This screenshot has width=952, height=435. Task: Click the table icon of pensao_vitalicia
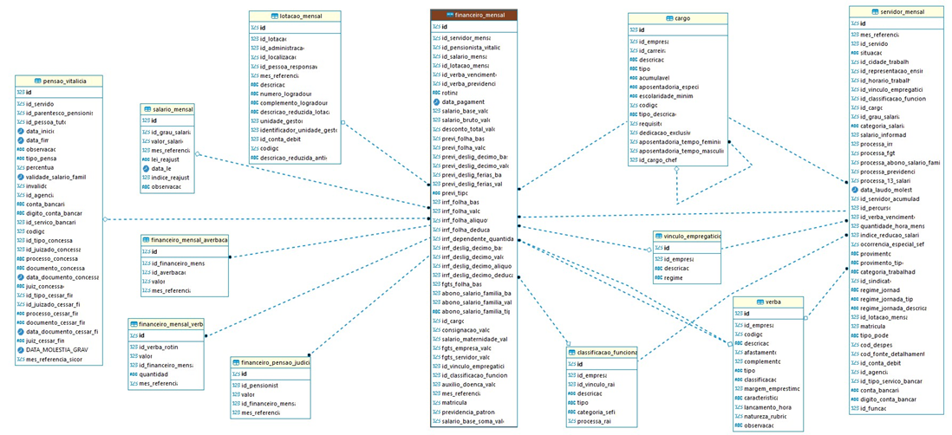pyautogui.click(x=38, y=80)
